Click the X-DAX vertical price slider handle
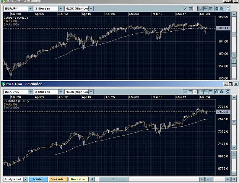 coord(234,122)
